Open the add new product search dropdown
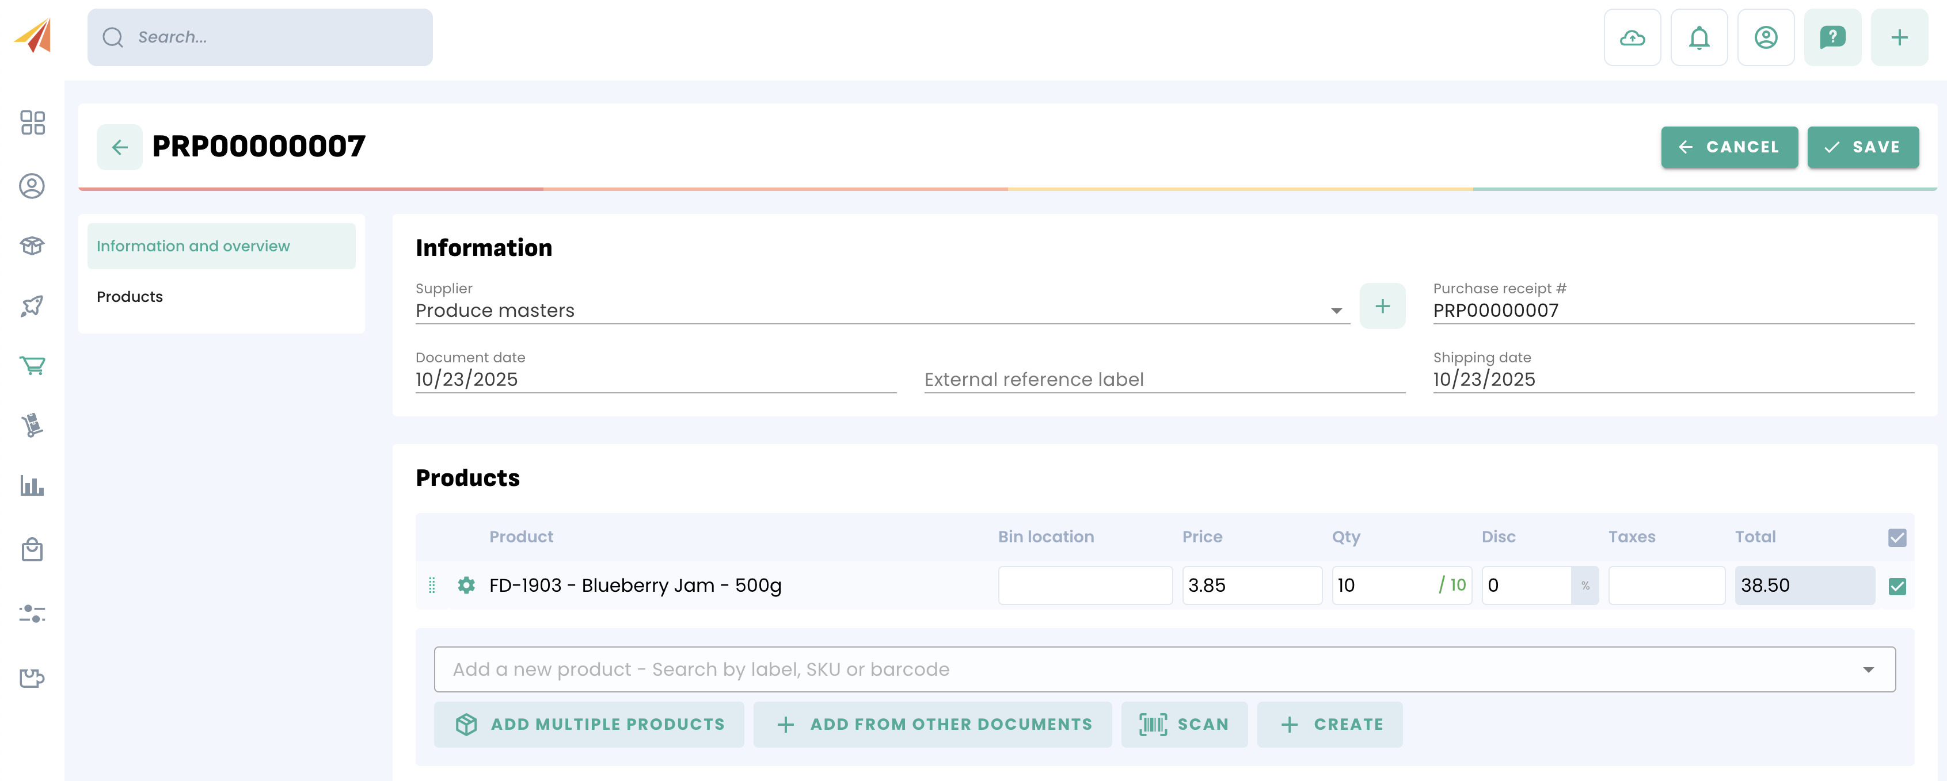 [x=1868, y=670]
